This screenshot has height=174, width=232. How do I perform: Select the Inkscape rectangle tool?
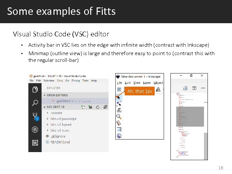pos(119,130)
